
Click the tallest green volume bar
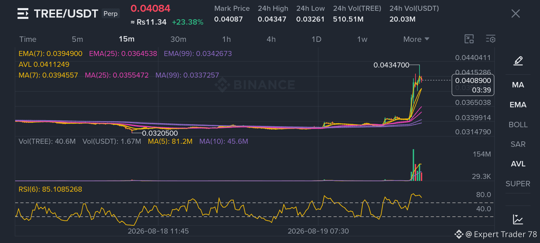coord(413,165)
